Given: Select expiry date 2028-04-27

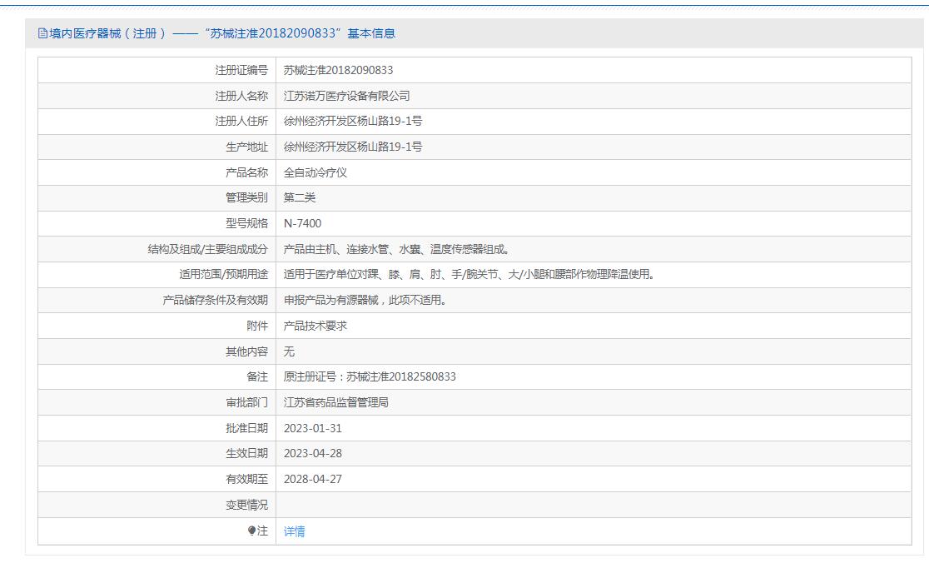Looking at the screenshot, I should point(313,479).
